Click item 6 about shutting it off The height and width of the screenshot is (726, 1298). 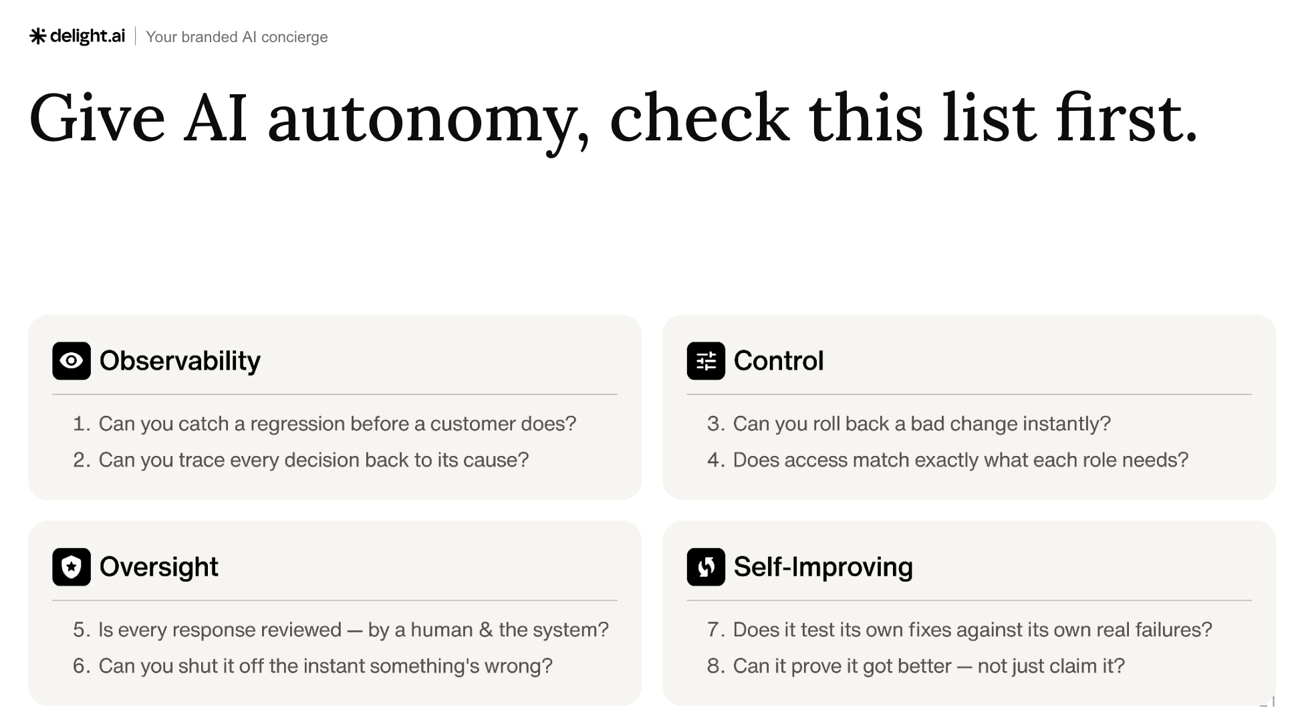tap(313, 666)
